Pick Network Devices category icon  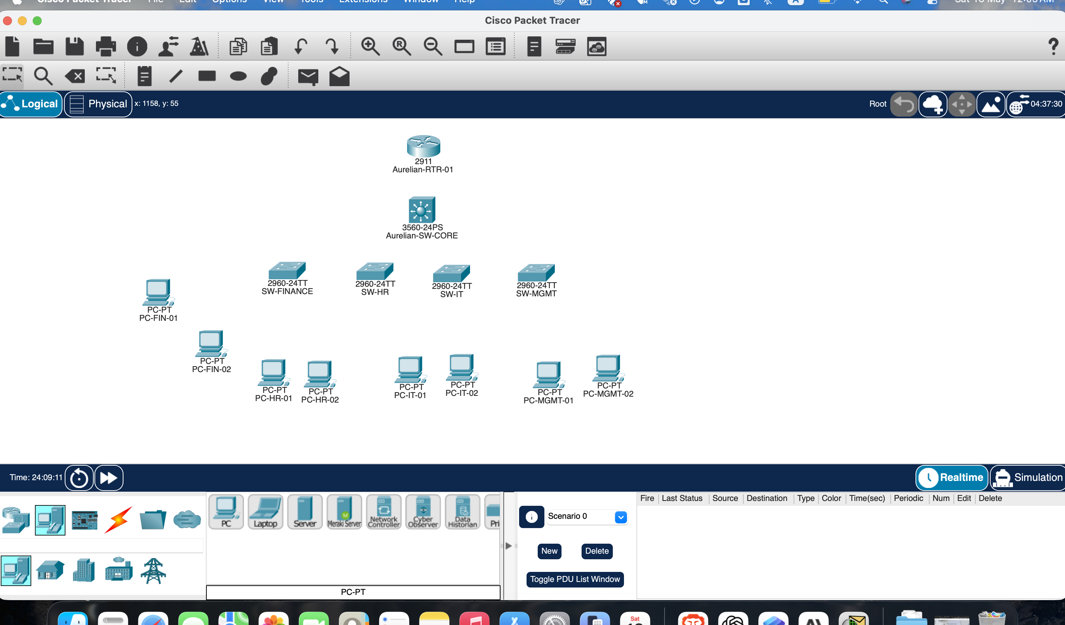click(16, 520)
